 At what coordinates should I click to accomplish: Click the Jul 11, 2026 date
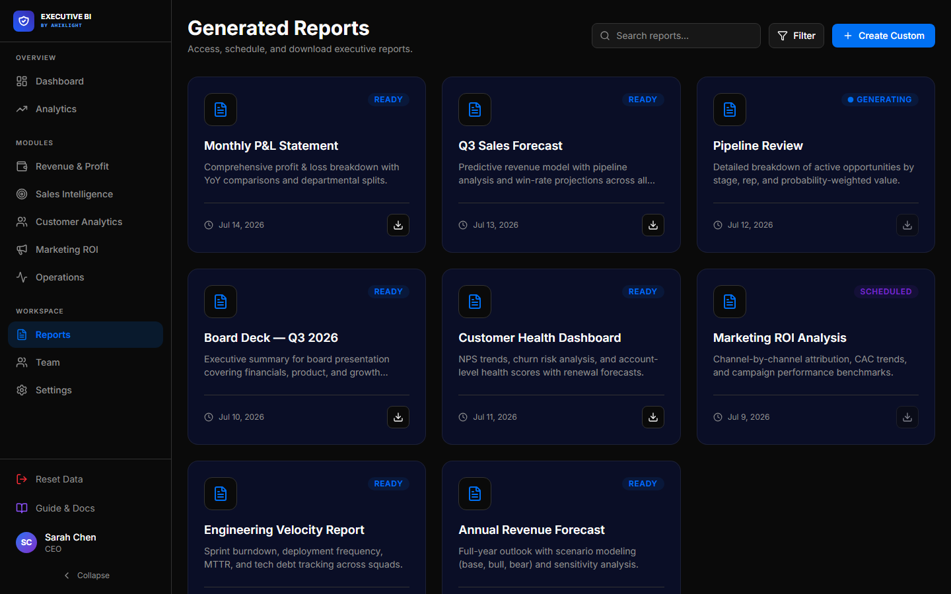pos(495,417)
